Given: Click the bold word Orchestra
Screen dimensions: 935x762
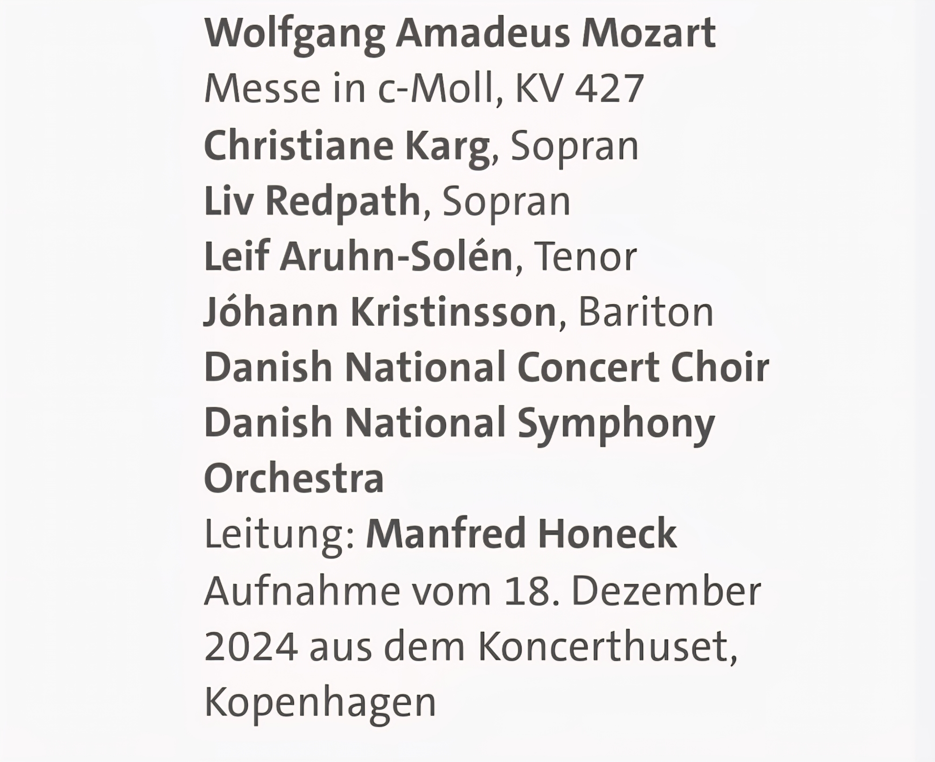Looking at the screenshot, I should point(294,478).
